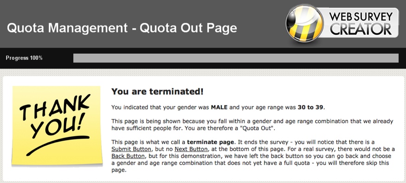Open the underlined Next Button link

tap(191, 149)
